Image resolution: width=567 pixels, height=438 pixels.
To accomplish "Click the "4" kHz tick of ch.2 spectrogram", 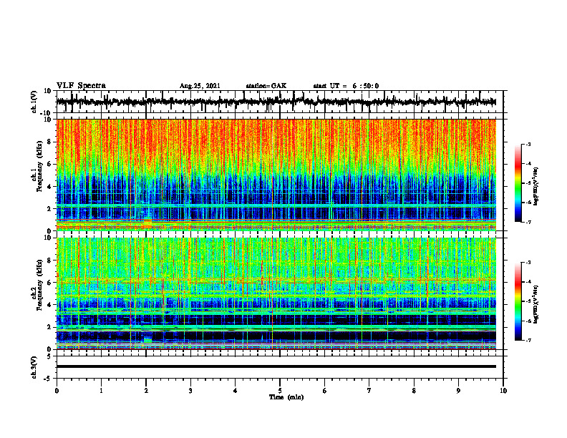I will [49, 305].
